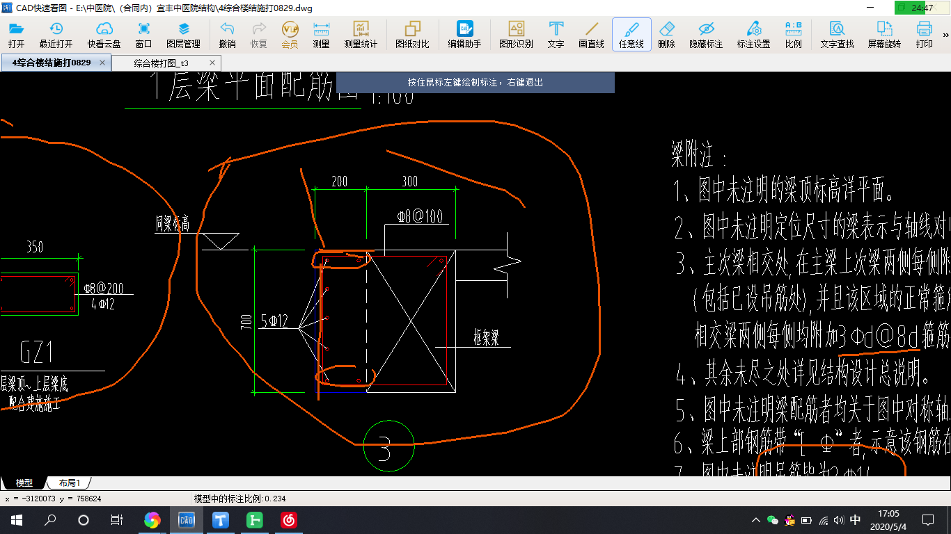
Task: Click the CAD快速看图 taskbar icon
Action: (187, 520)
